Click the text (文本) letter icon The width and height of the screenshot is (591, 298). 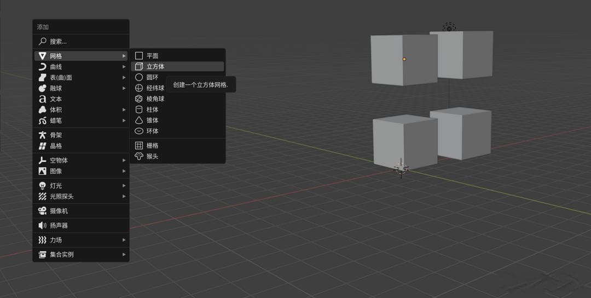click(x=42, y=99)
